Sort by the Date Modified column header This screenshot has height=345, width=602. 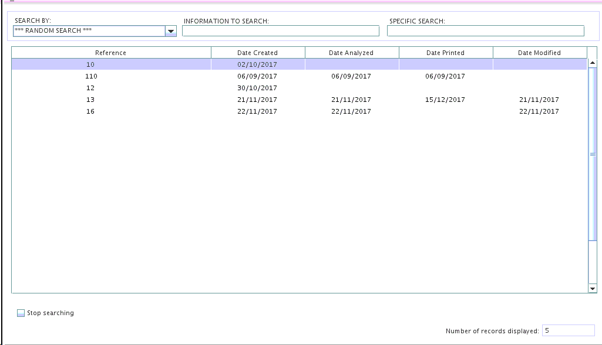pos(539,53)
